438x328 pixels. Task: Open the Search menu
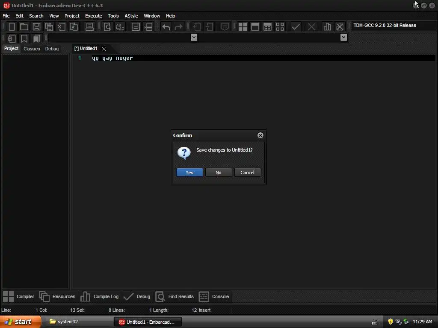click(x=36, y=16)
